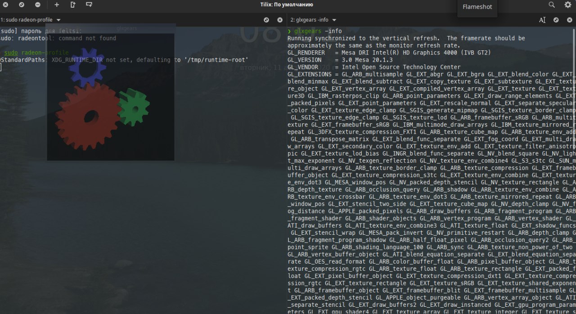This screenshot has width=576, height=314.
Task: Maximize the Tilix window
Action: coord(22,5)
